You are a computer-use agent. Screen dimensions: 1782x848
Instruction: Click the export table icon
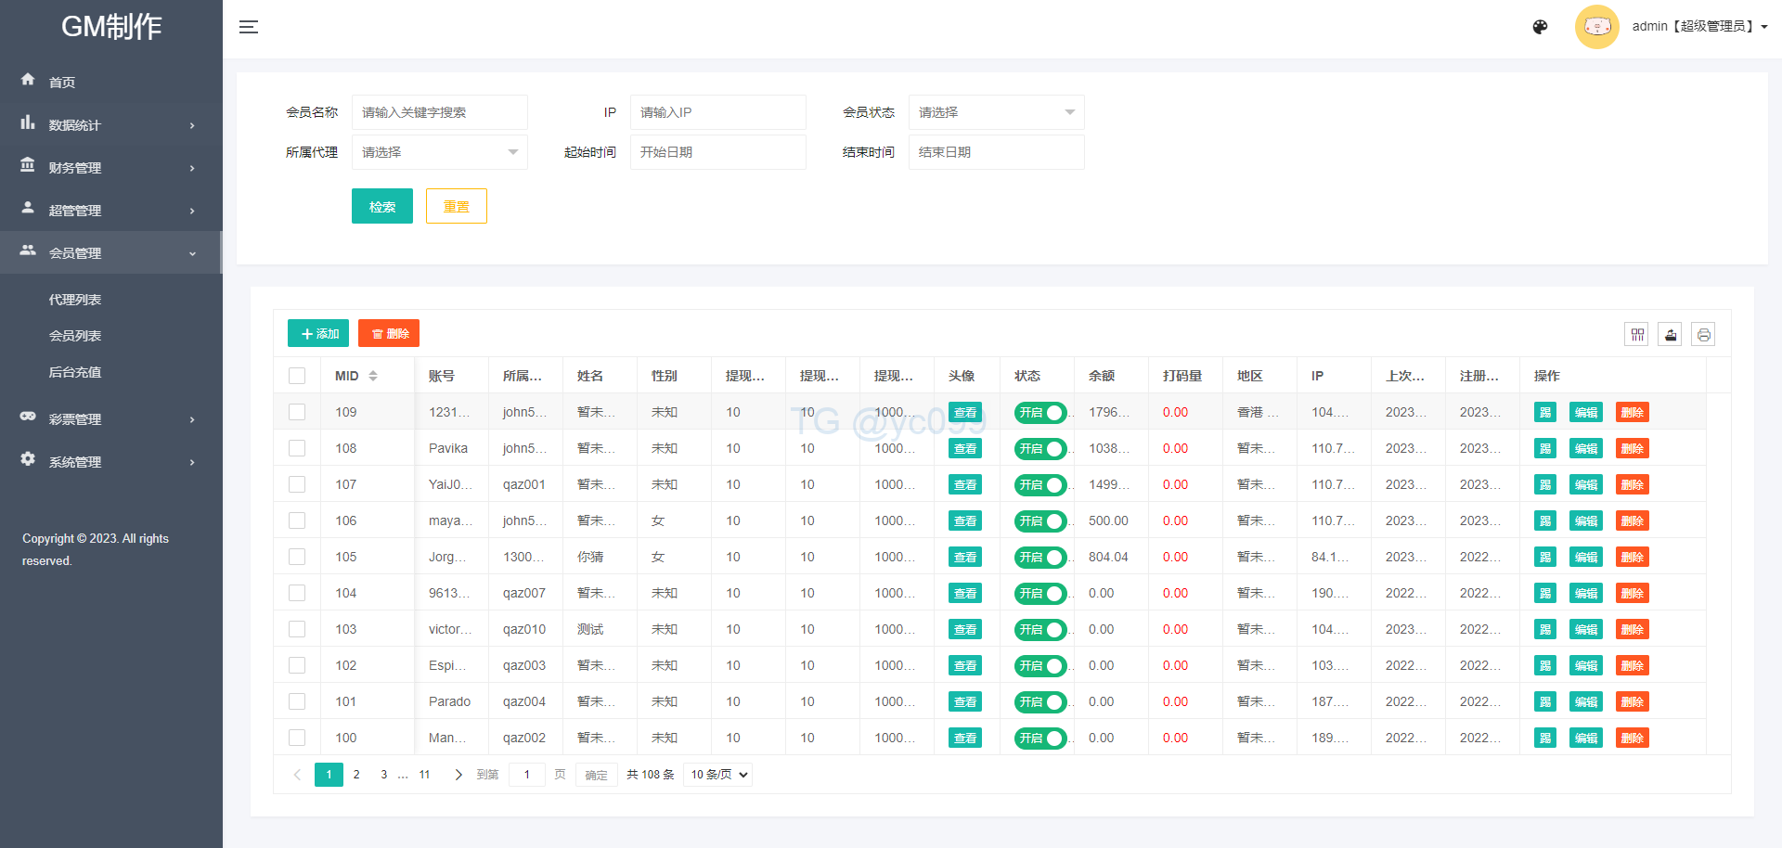[1670, 335]
